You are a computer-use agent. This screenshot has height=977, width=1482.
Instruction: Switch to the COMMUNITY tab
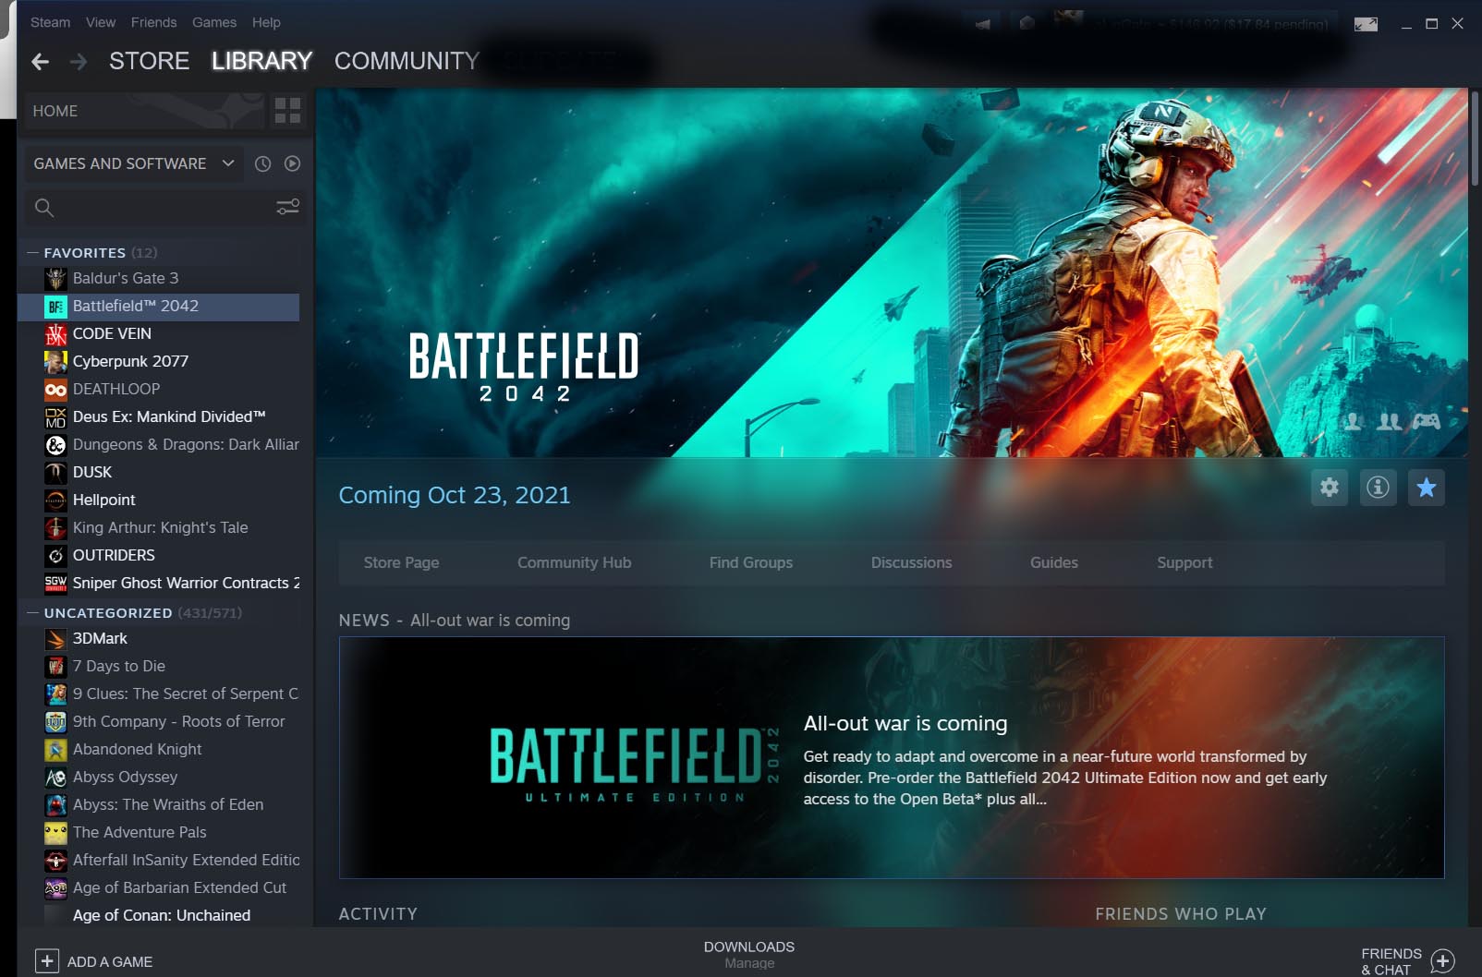pos(407,61)
